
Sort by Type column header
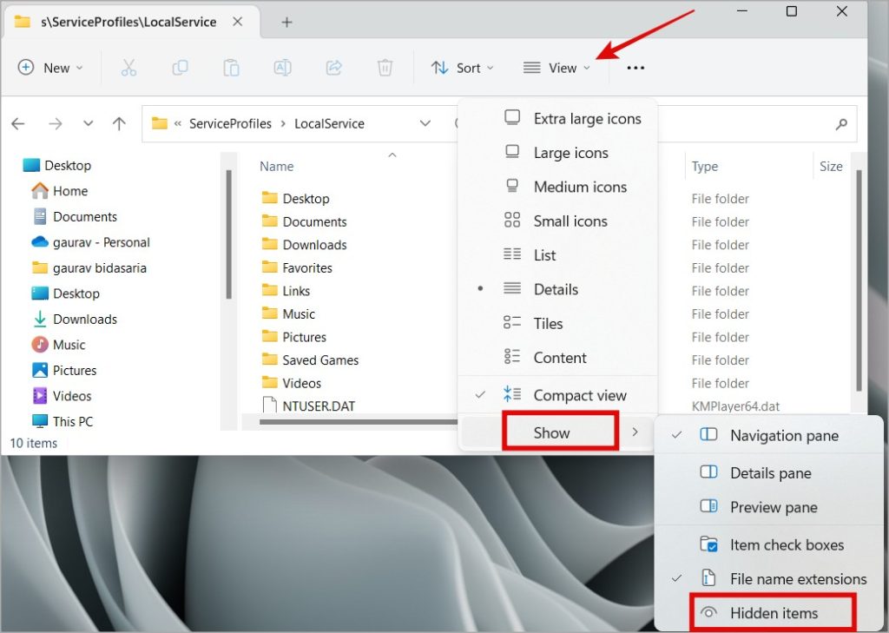tap(705, 166)
